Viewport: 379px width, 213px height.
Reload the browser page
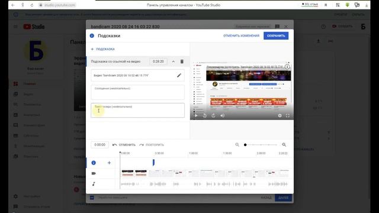[32, 5]
